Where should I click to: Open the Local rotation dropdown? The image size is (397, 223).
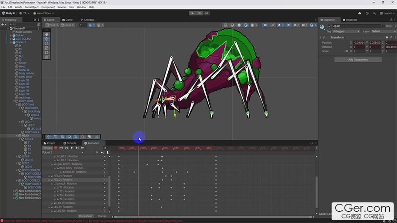tap(67, 25)
